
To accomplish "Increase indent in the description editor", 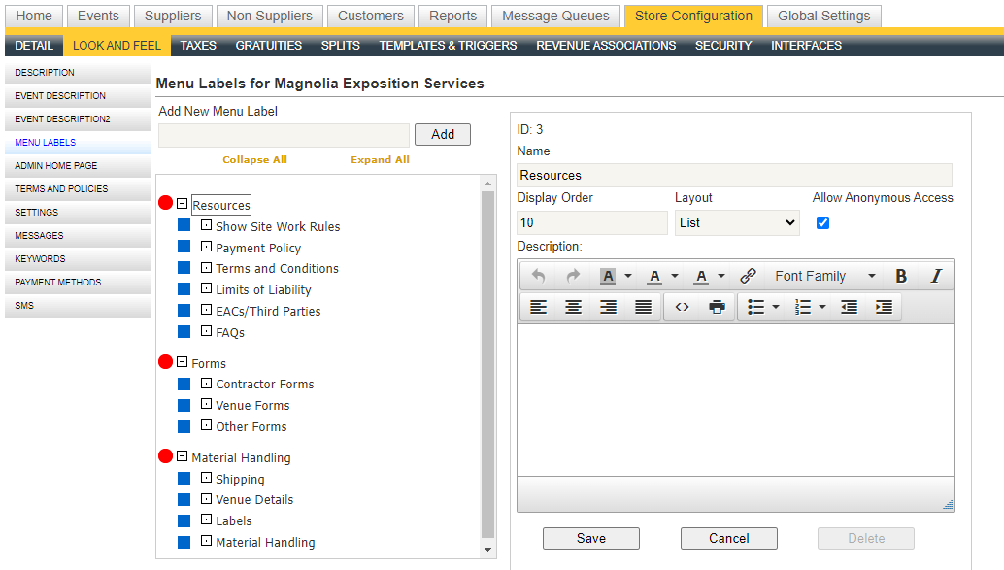I will coord(883,307).
